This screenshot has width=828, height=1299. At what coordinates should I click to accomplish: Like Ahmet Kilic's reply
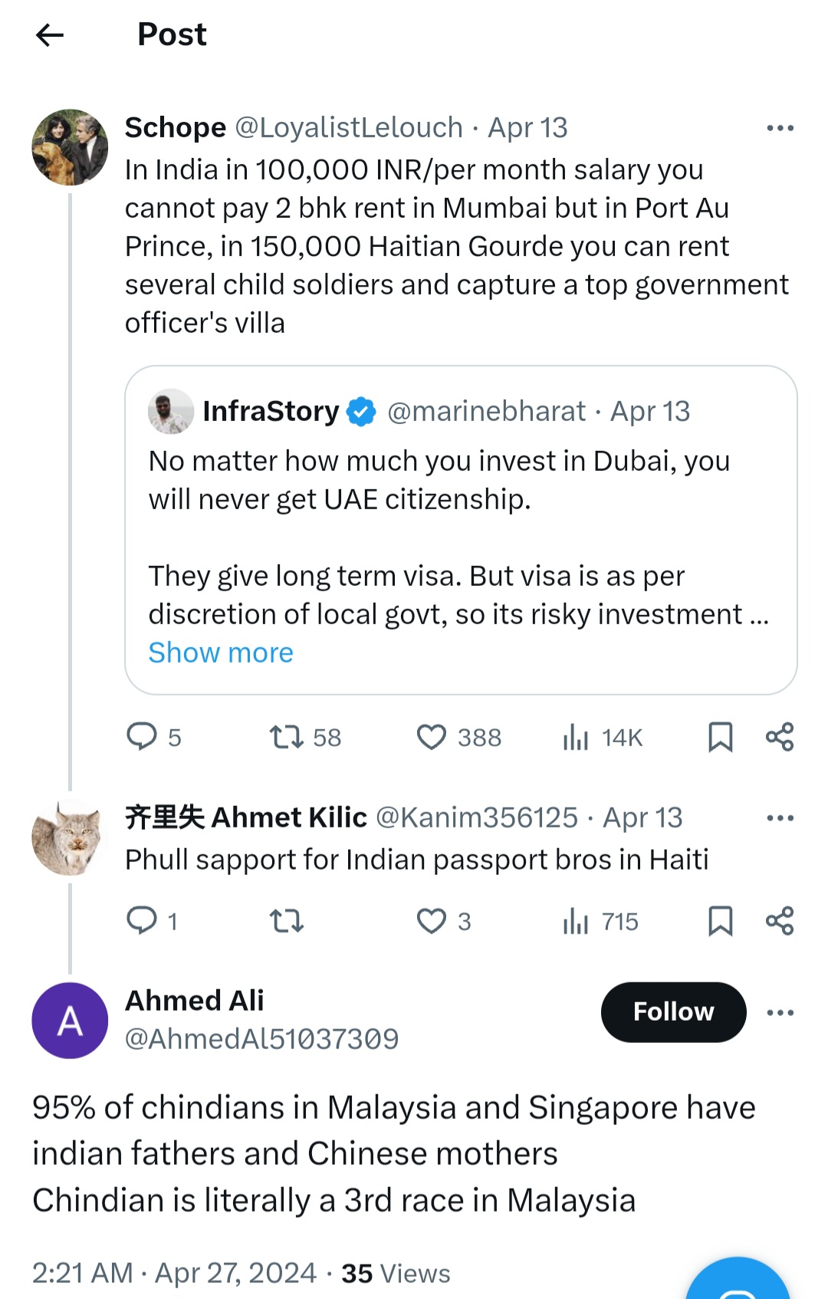pyautogui.click(x=432, y=921)
